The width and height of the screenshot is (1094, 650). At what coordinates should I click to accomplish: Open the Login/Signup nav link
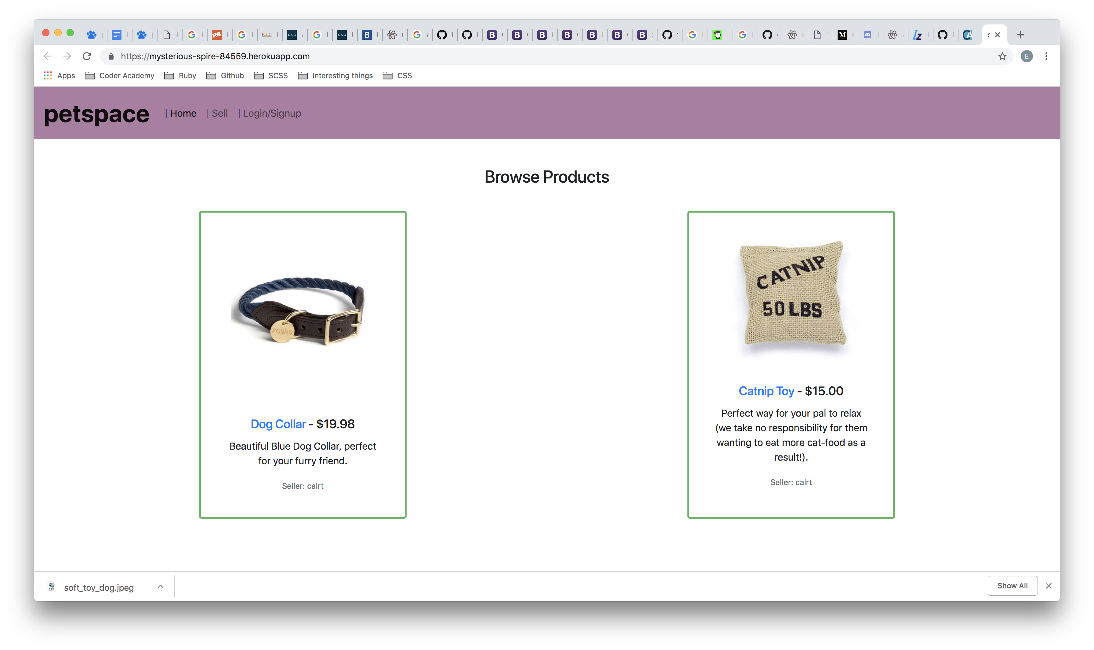point(272,113)
